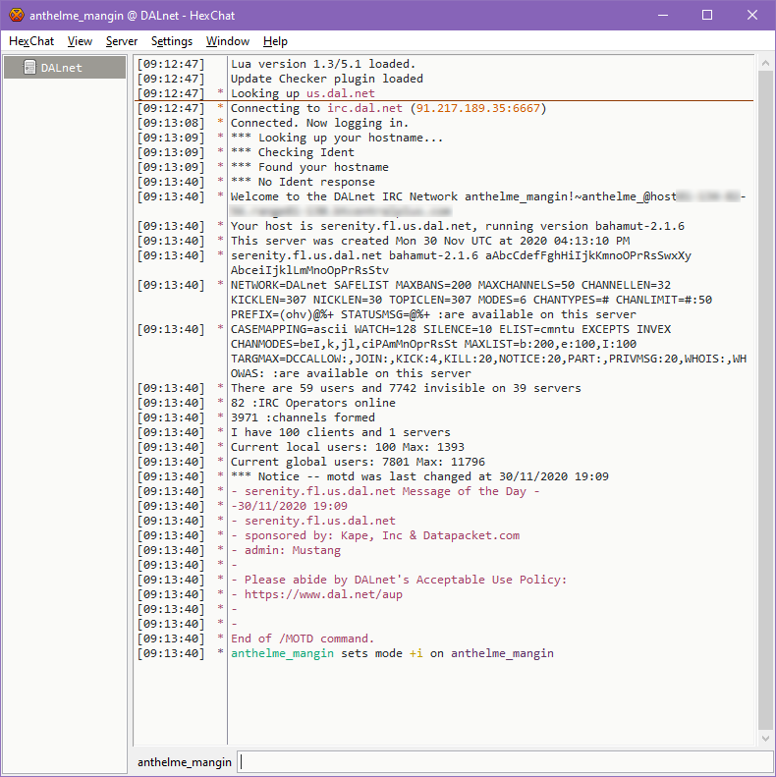Click the '-30/11/2020 19:09' line
776x777 pixels.
pos(289,506)
